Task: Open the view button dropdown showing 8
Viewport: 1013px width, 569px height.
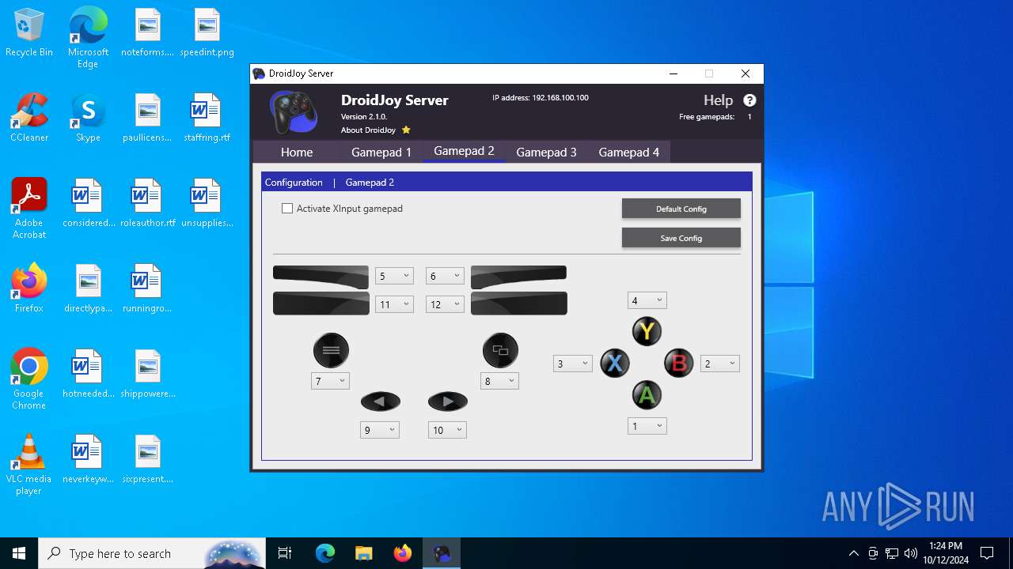Action: (x=499, y=381)
